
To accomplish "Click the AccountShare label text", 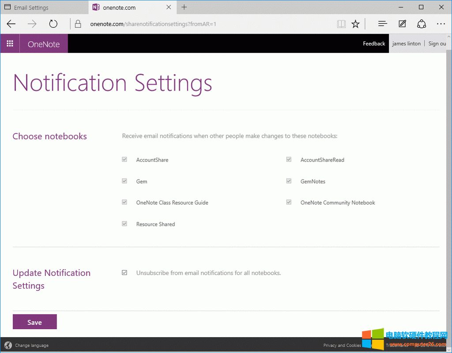I will point(152,160).
